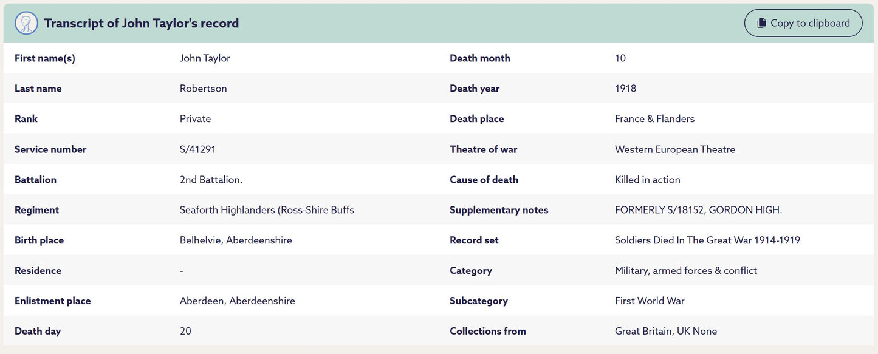Select death place France & Flanders
Screen dimensions: 878x354
pos(654,119)
